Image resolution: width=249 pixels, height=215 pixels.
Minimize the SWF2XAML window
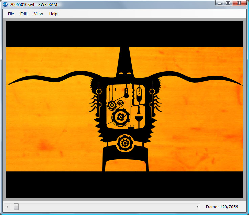(220, 3)
